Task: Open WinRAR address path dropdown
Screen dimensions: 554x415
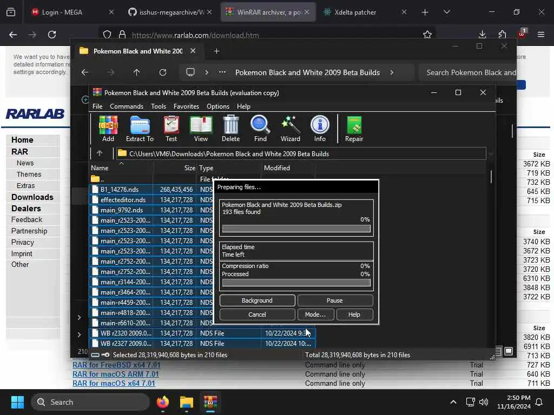Action: tap(491, 154)
